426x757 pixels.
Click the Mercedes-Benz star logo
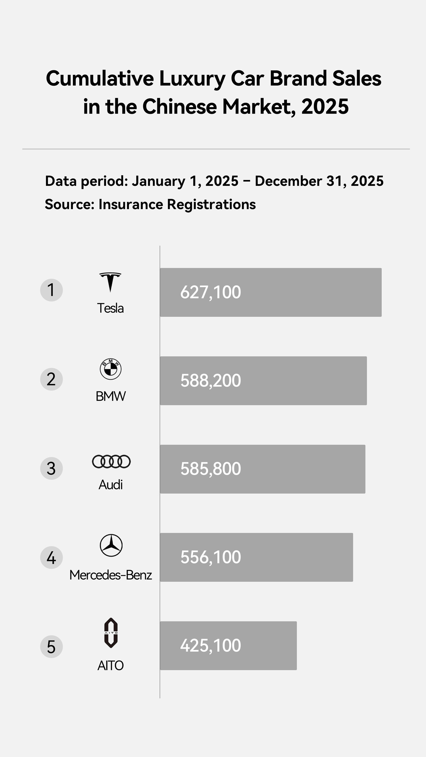(111, 545)
